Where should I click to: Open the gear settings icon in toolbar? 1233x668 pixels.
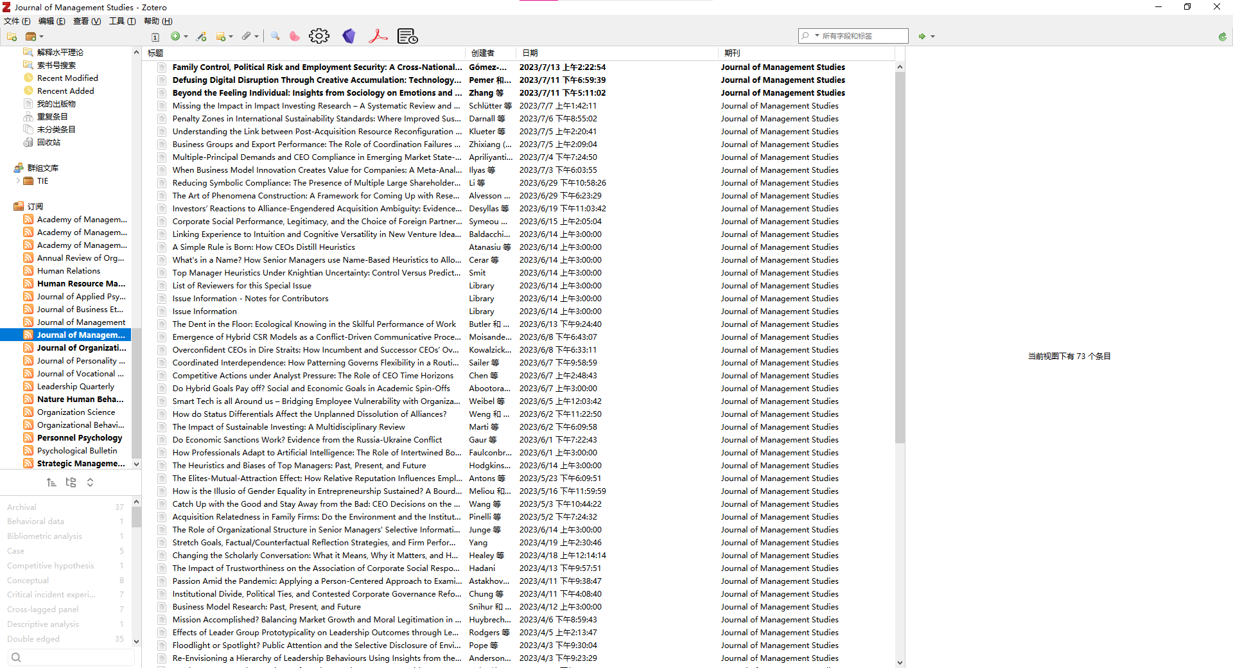(x=319, y=36)
